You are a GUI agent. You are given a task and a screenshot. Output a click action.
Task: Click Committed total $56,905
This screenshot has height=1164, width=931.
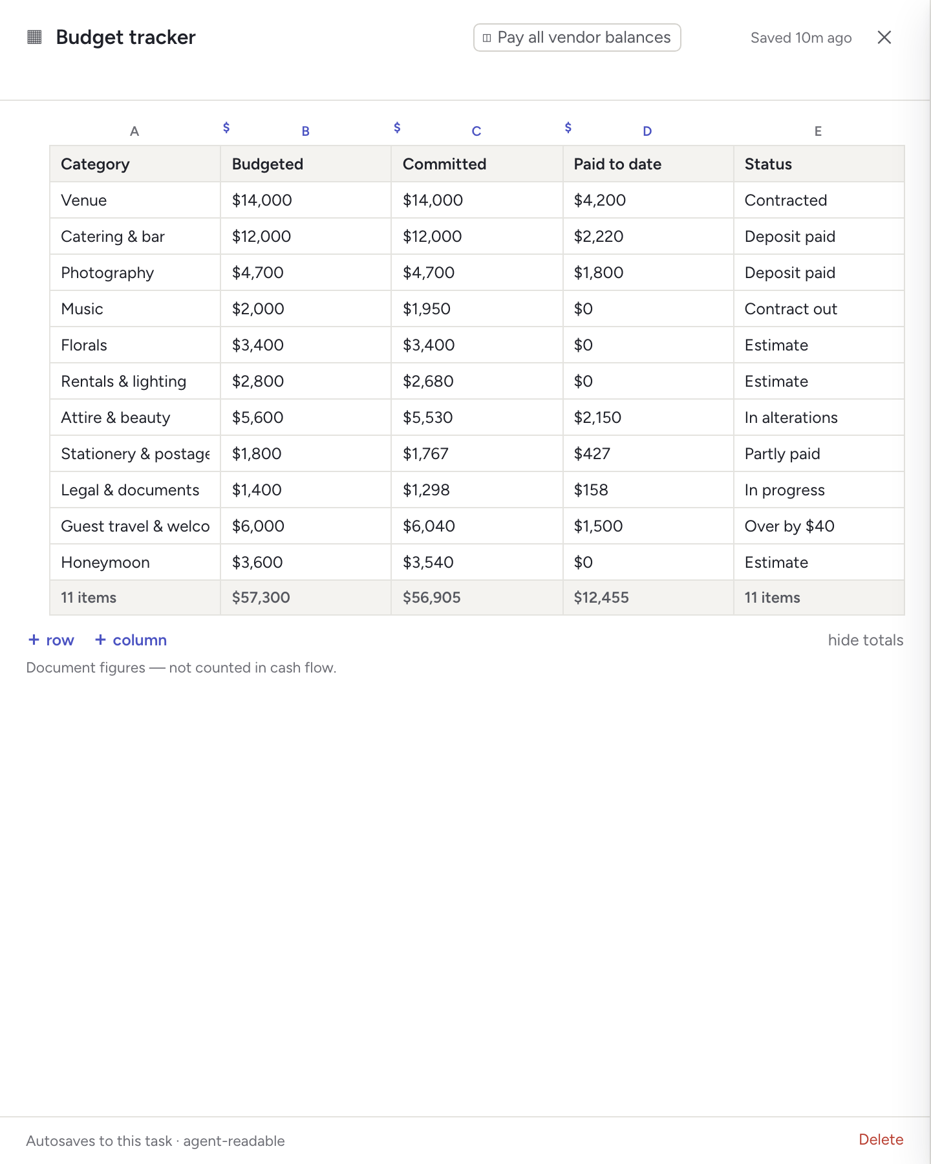(476, 598)
